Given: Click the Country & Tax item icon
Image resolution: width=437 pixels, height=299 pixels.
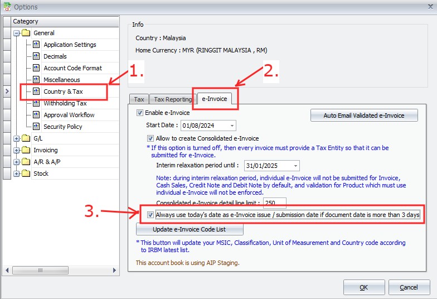Looking at the screenshot, I should coord(36,91).
